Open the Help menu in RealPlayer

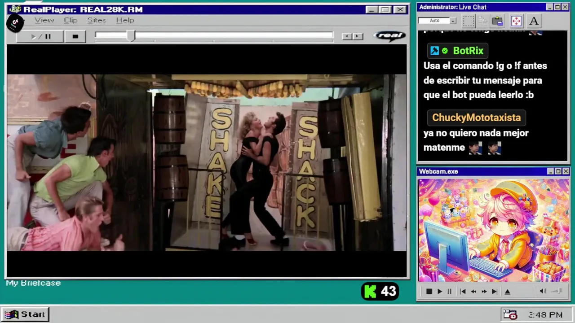(125, 20)
